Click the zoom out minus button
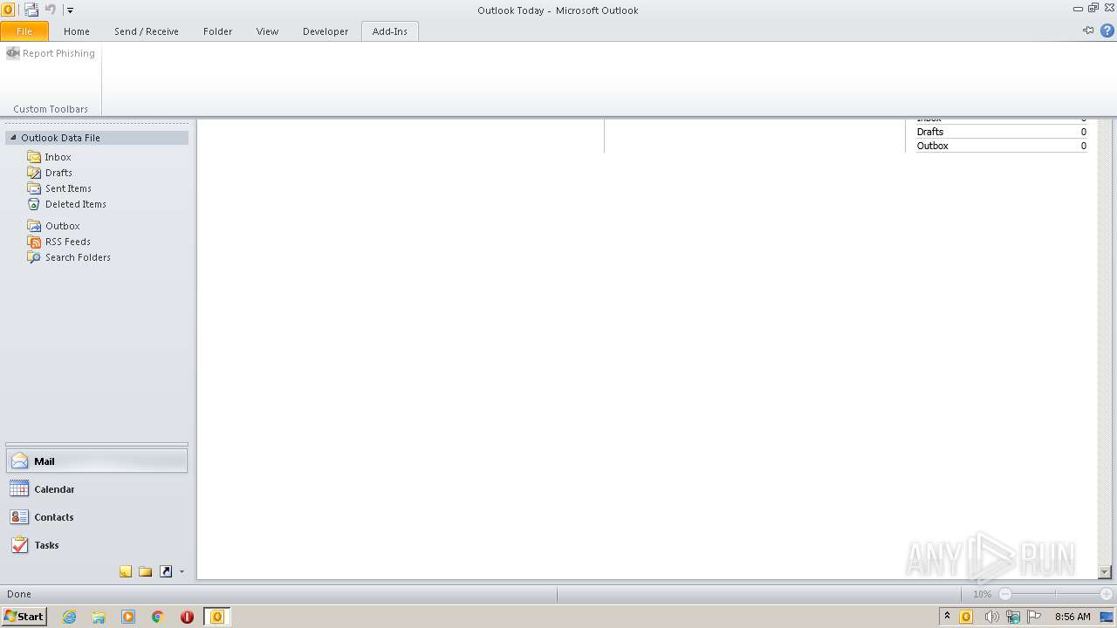This screenshot has height=628, width=1117. (1005, 594)
